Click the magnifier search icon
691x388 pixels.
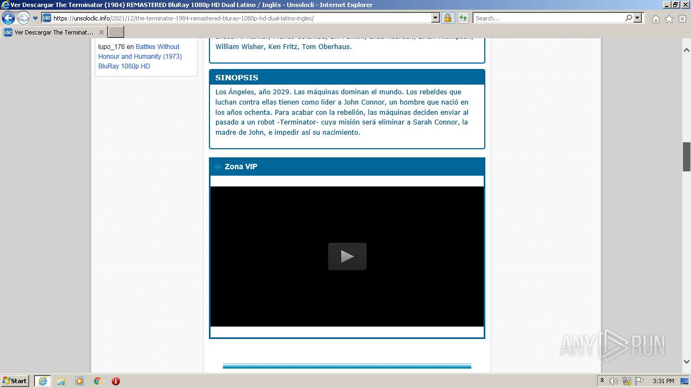coord(628,18)
